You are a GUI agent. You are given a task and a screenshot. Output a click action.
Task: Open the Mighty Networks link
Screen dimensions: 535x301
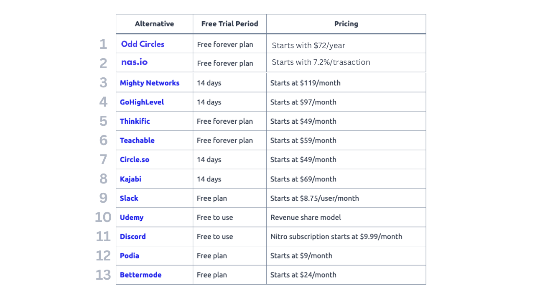pyautogui.click(x=149, y=83)
